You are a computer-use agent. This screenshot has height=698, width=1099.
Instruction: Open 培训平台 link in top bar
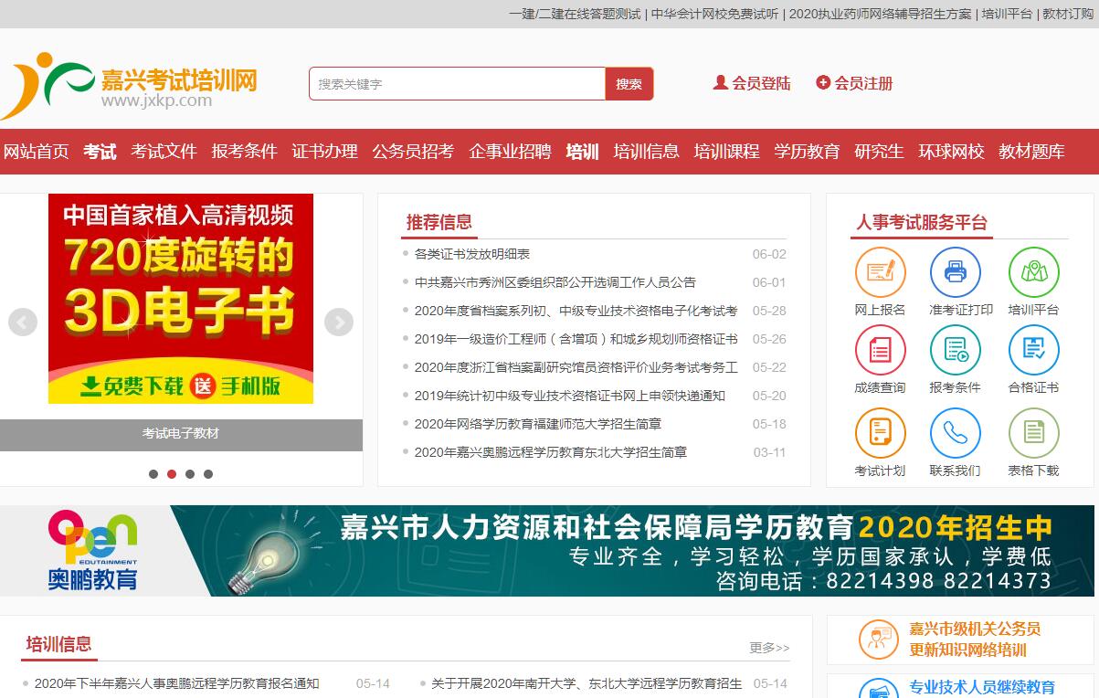(x=1007, y=14)
